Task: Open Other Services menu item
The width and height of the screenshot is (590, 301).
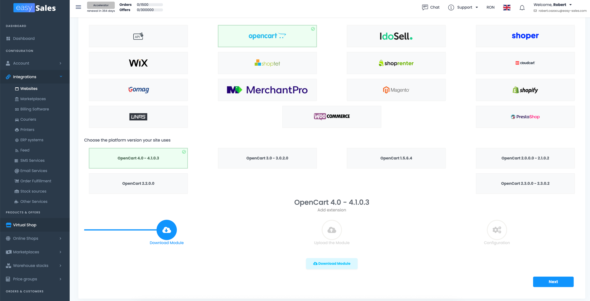Action: 34,202
